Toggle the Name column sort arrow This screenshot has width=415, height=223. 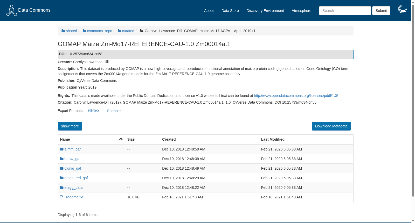[x=121, y=139]
